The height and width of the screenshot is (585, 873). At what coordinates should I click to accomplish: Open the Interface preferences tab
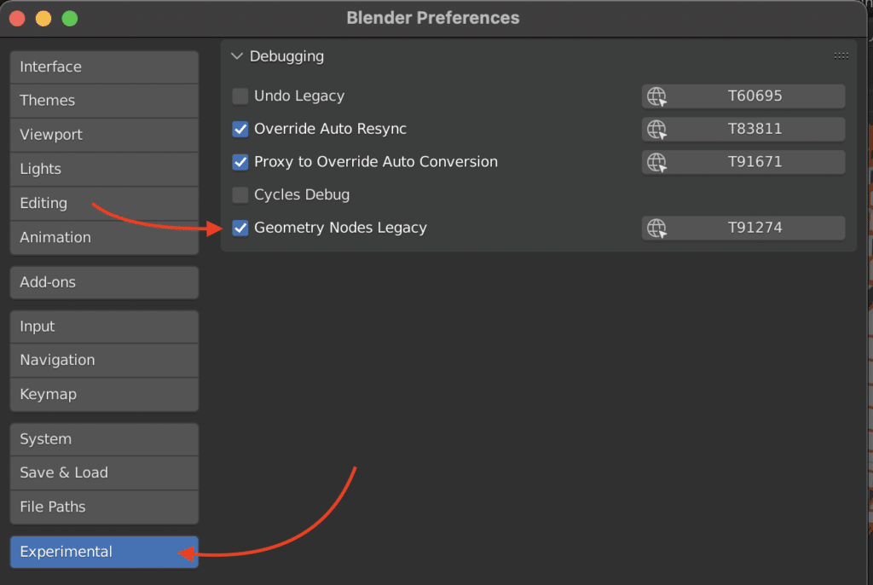[104, 67]
